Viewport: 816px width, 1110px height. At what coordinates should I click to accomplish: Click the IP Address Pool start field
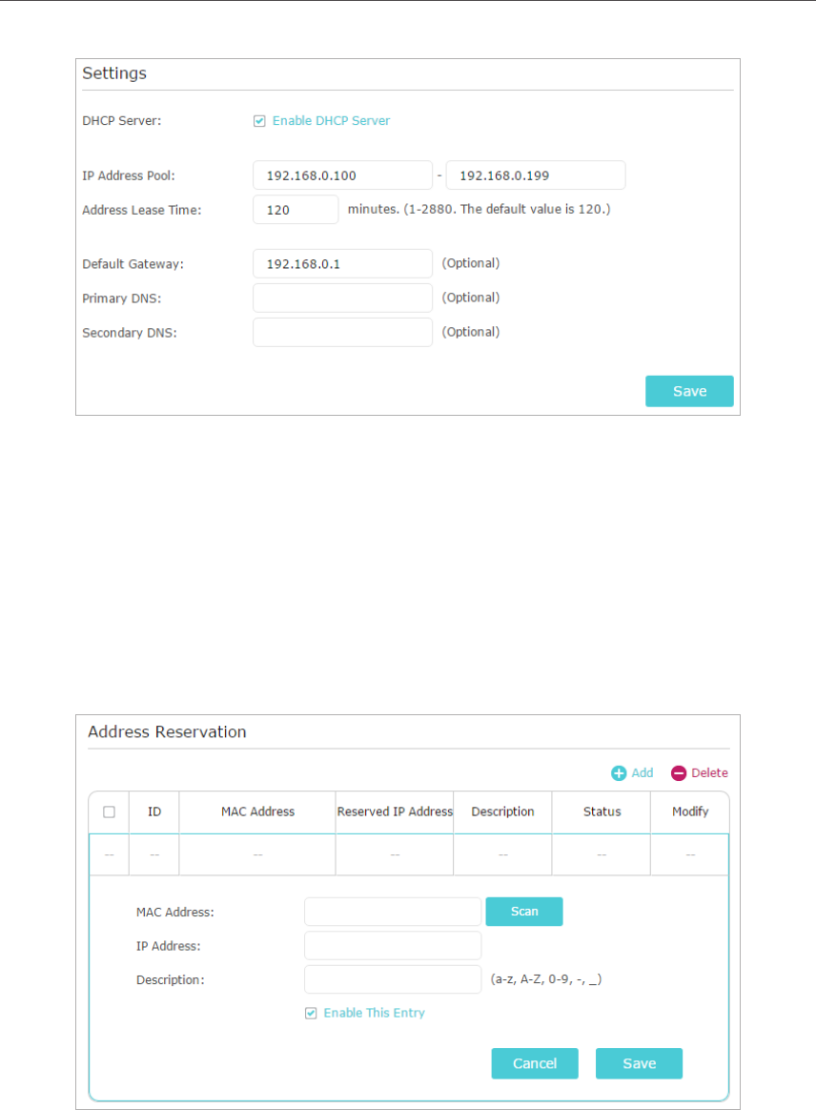342,175
